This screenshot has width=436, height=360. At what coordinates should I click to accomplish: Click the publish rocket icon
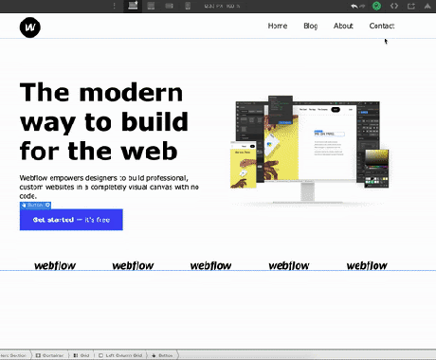[427, 6]
